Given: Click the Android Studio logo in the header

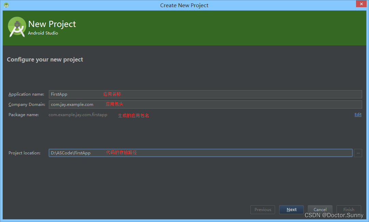Looking at the screenshot, I should tap(17, 27).
